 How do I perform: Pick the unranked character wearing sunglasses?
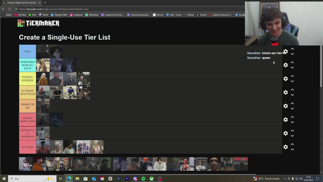point(214,164)
